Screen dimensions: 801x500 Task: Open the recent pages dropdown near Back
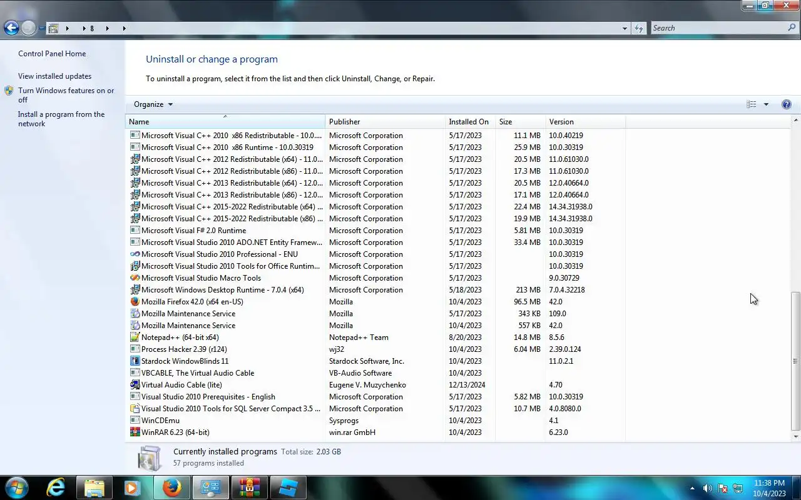click(41, 28)
